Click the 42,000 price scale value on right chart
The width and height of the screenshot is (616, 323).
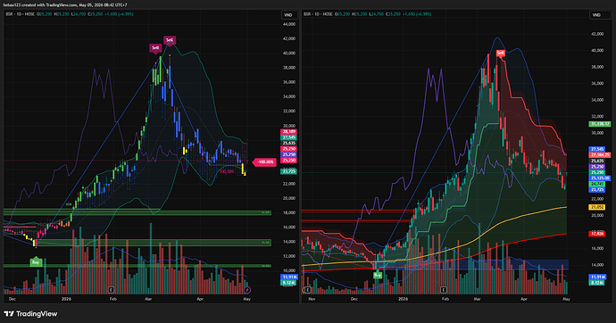(597, 34)
